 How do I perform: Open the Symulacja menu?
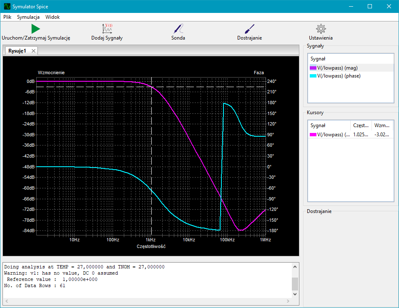pyautogui.click(x=28, y=17)
